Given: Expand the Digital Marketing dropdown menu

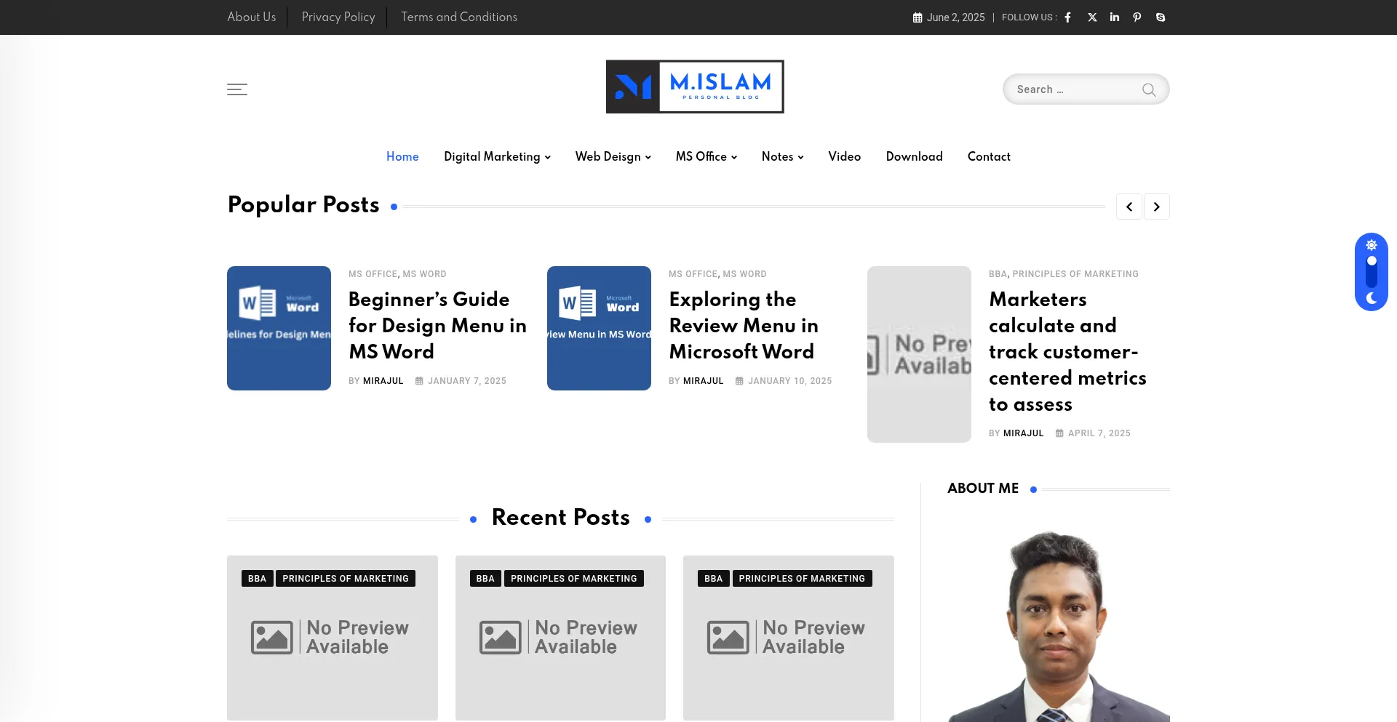Looking at the screenshot, I should click(x=497, y=157).
